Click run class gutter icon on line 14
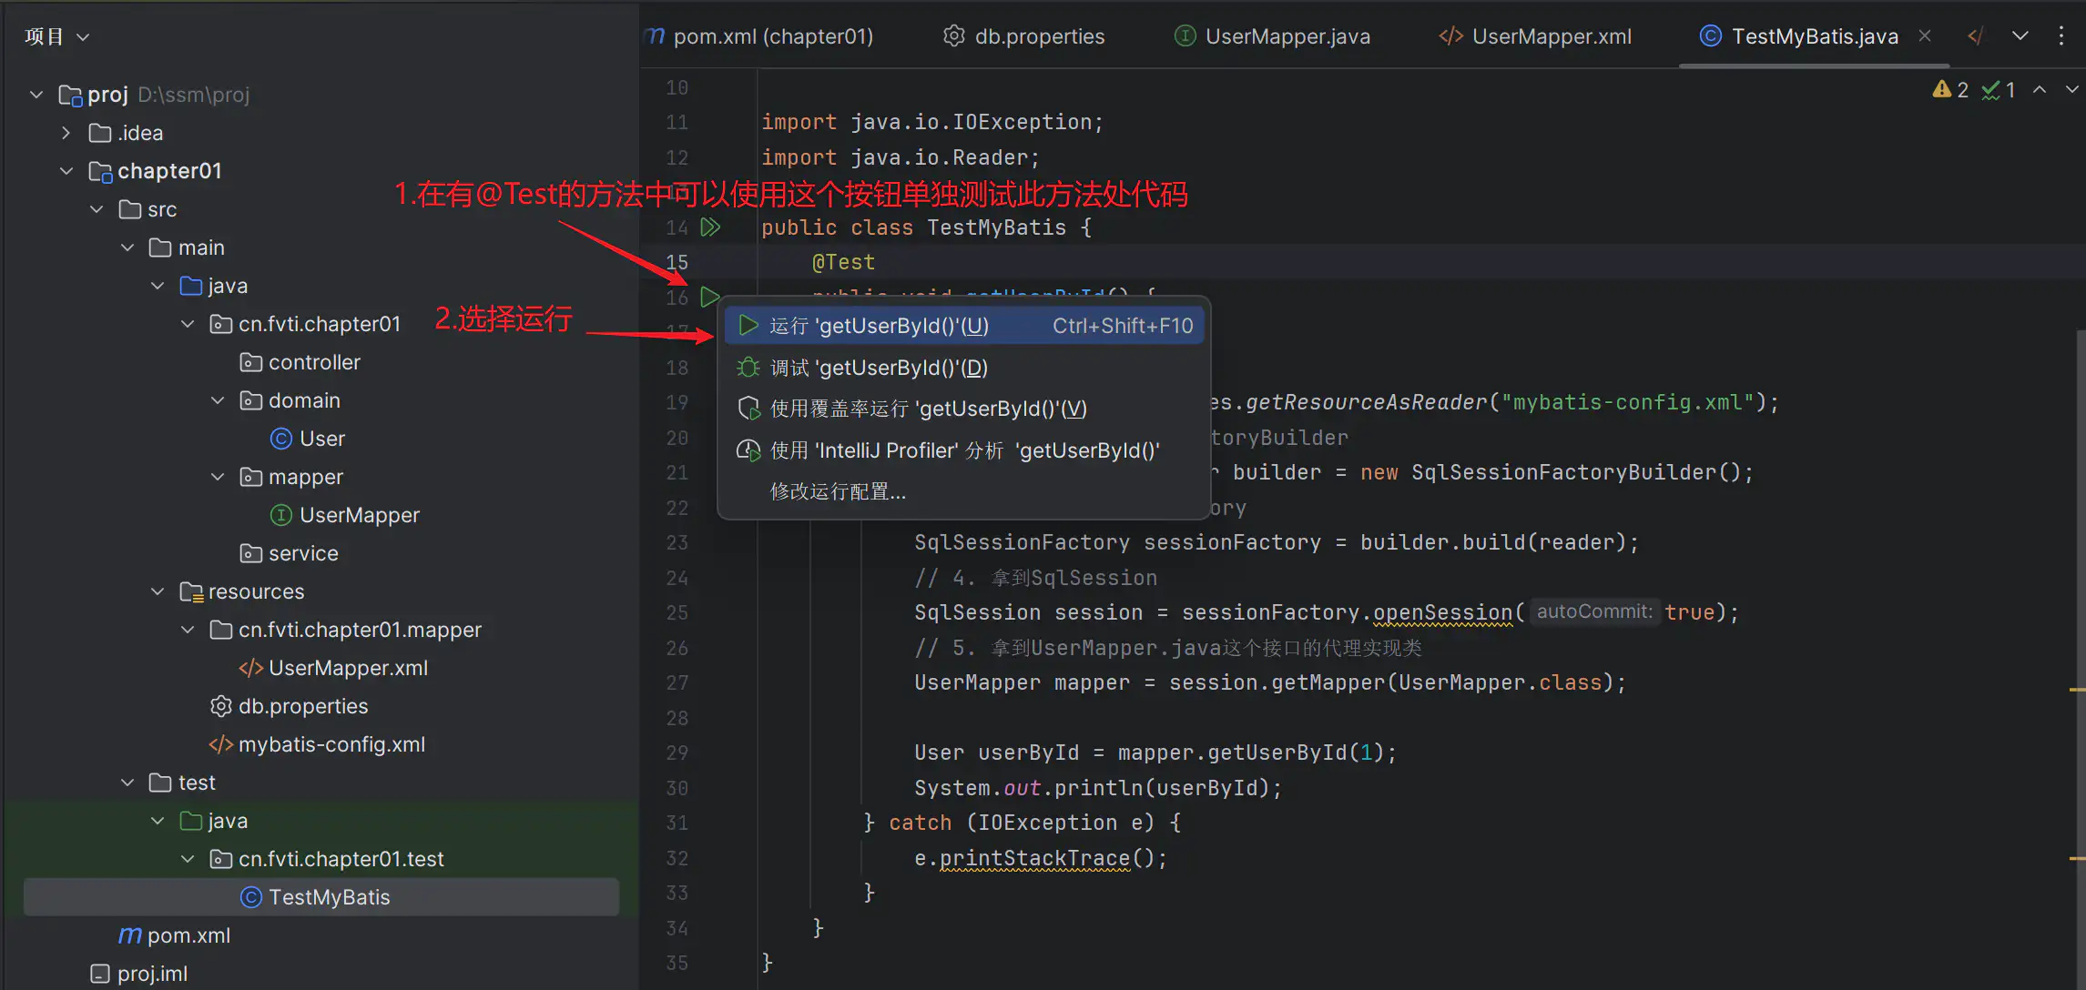Image resolution: width=2086 pixels, height=990 pixels. point(710,227)
